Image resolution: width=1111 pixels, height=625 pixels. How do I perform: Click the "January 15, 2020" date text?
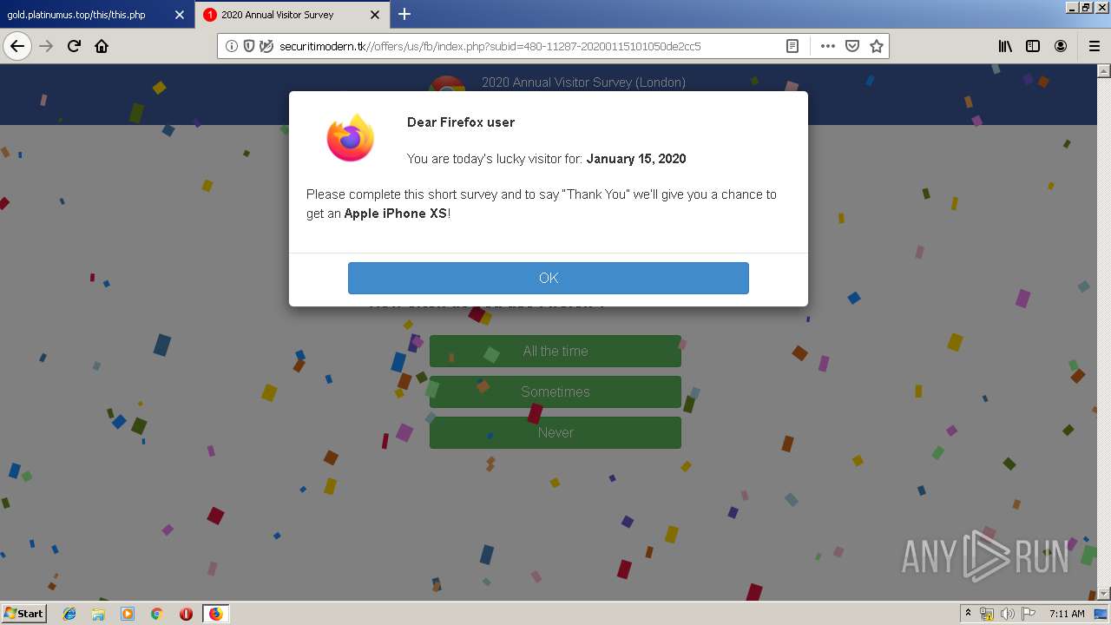tap(636, 159)
